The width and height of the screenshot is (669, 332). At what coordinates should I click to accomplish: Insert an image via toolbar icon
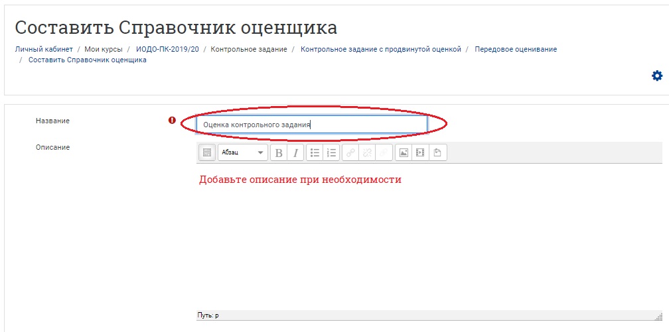point(404,152)
